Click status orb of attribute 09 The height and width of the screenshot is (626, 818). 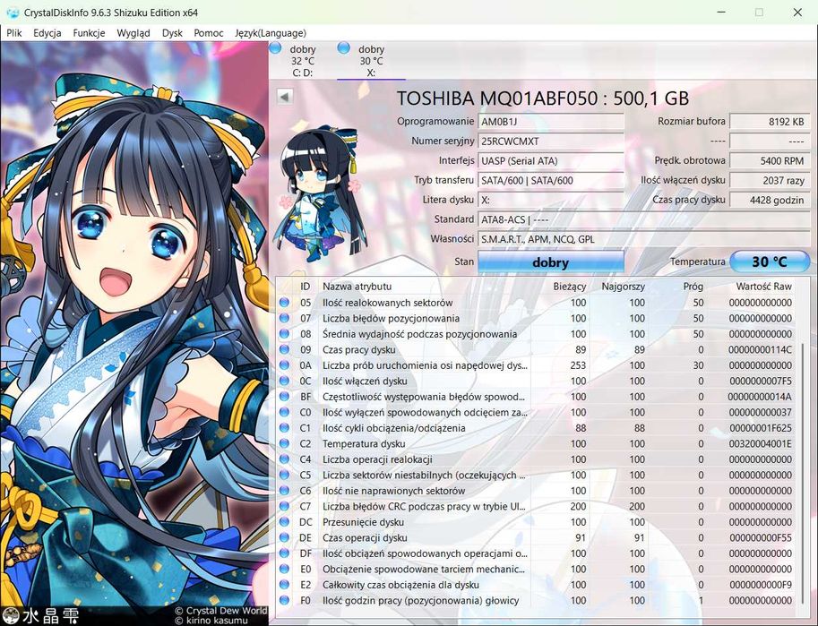click(x=284, y=349)
